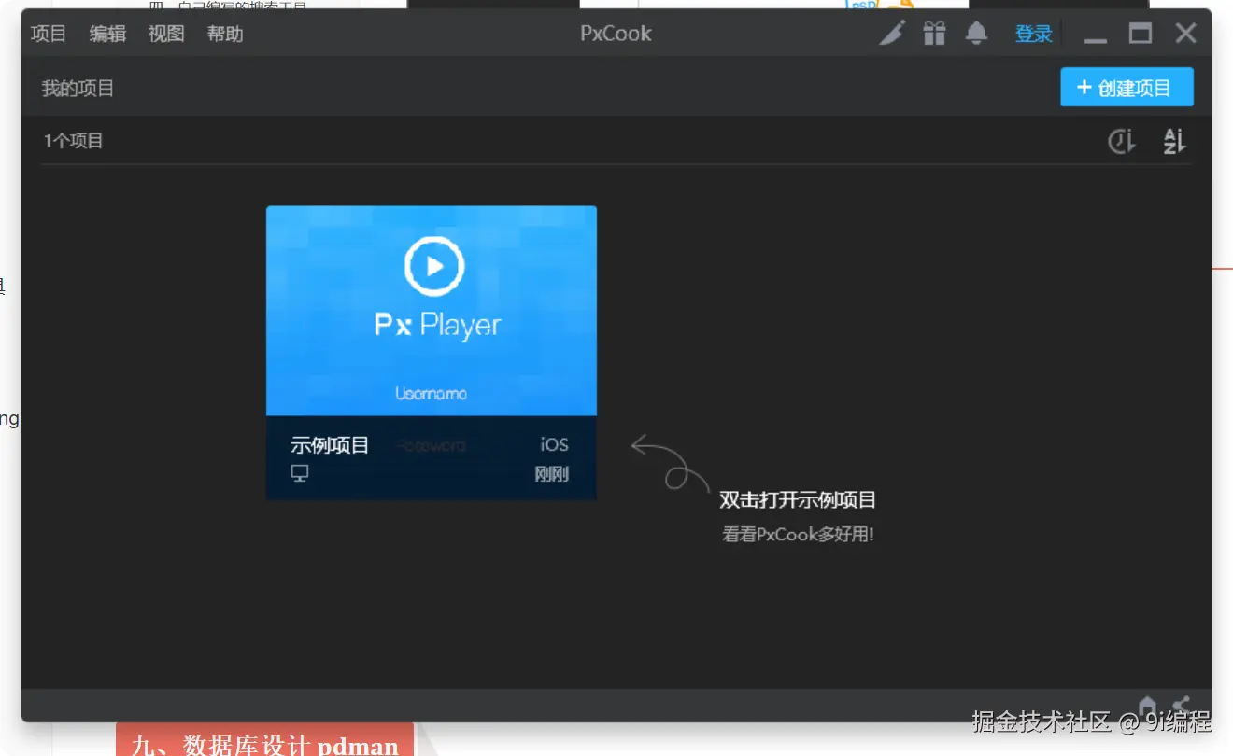1233x756 pixels.
Task: Click the 创建项目 button
Action: point(1127,88)
